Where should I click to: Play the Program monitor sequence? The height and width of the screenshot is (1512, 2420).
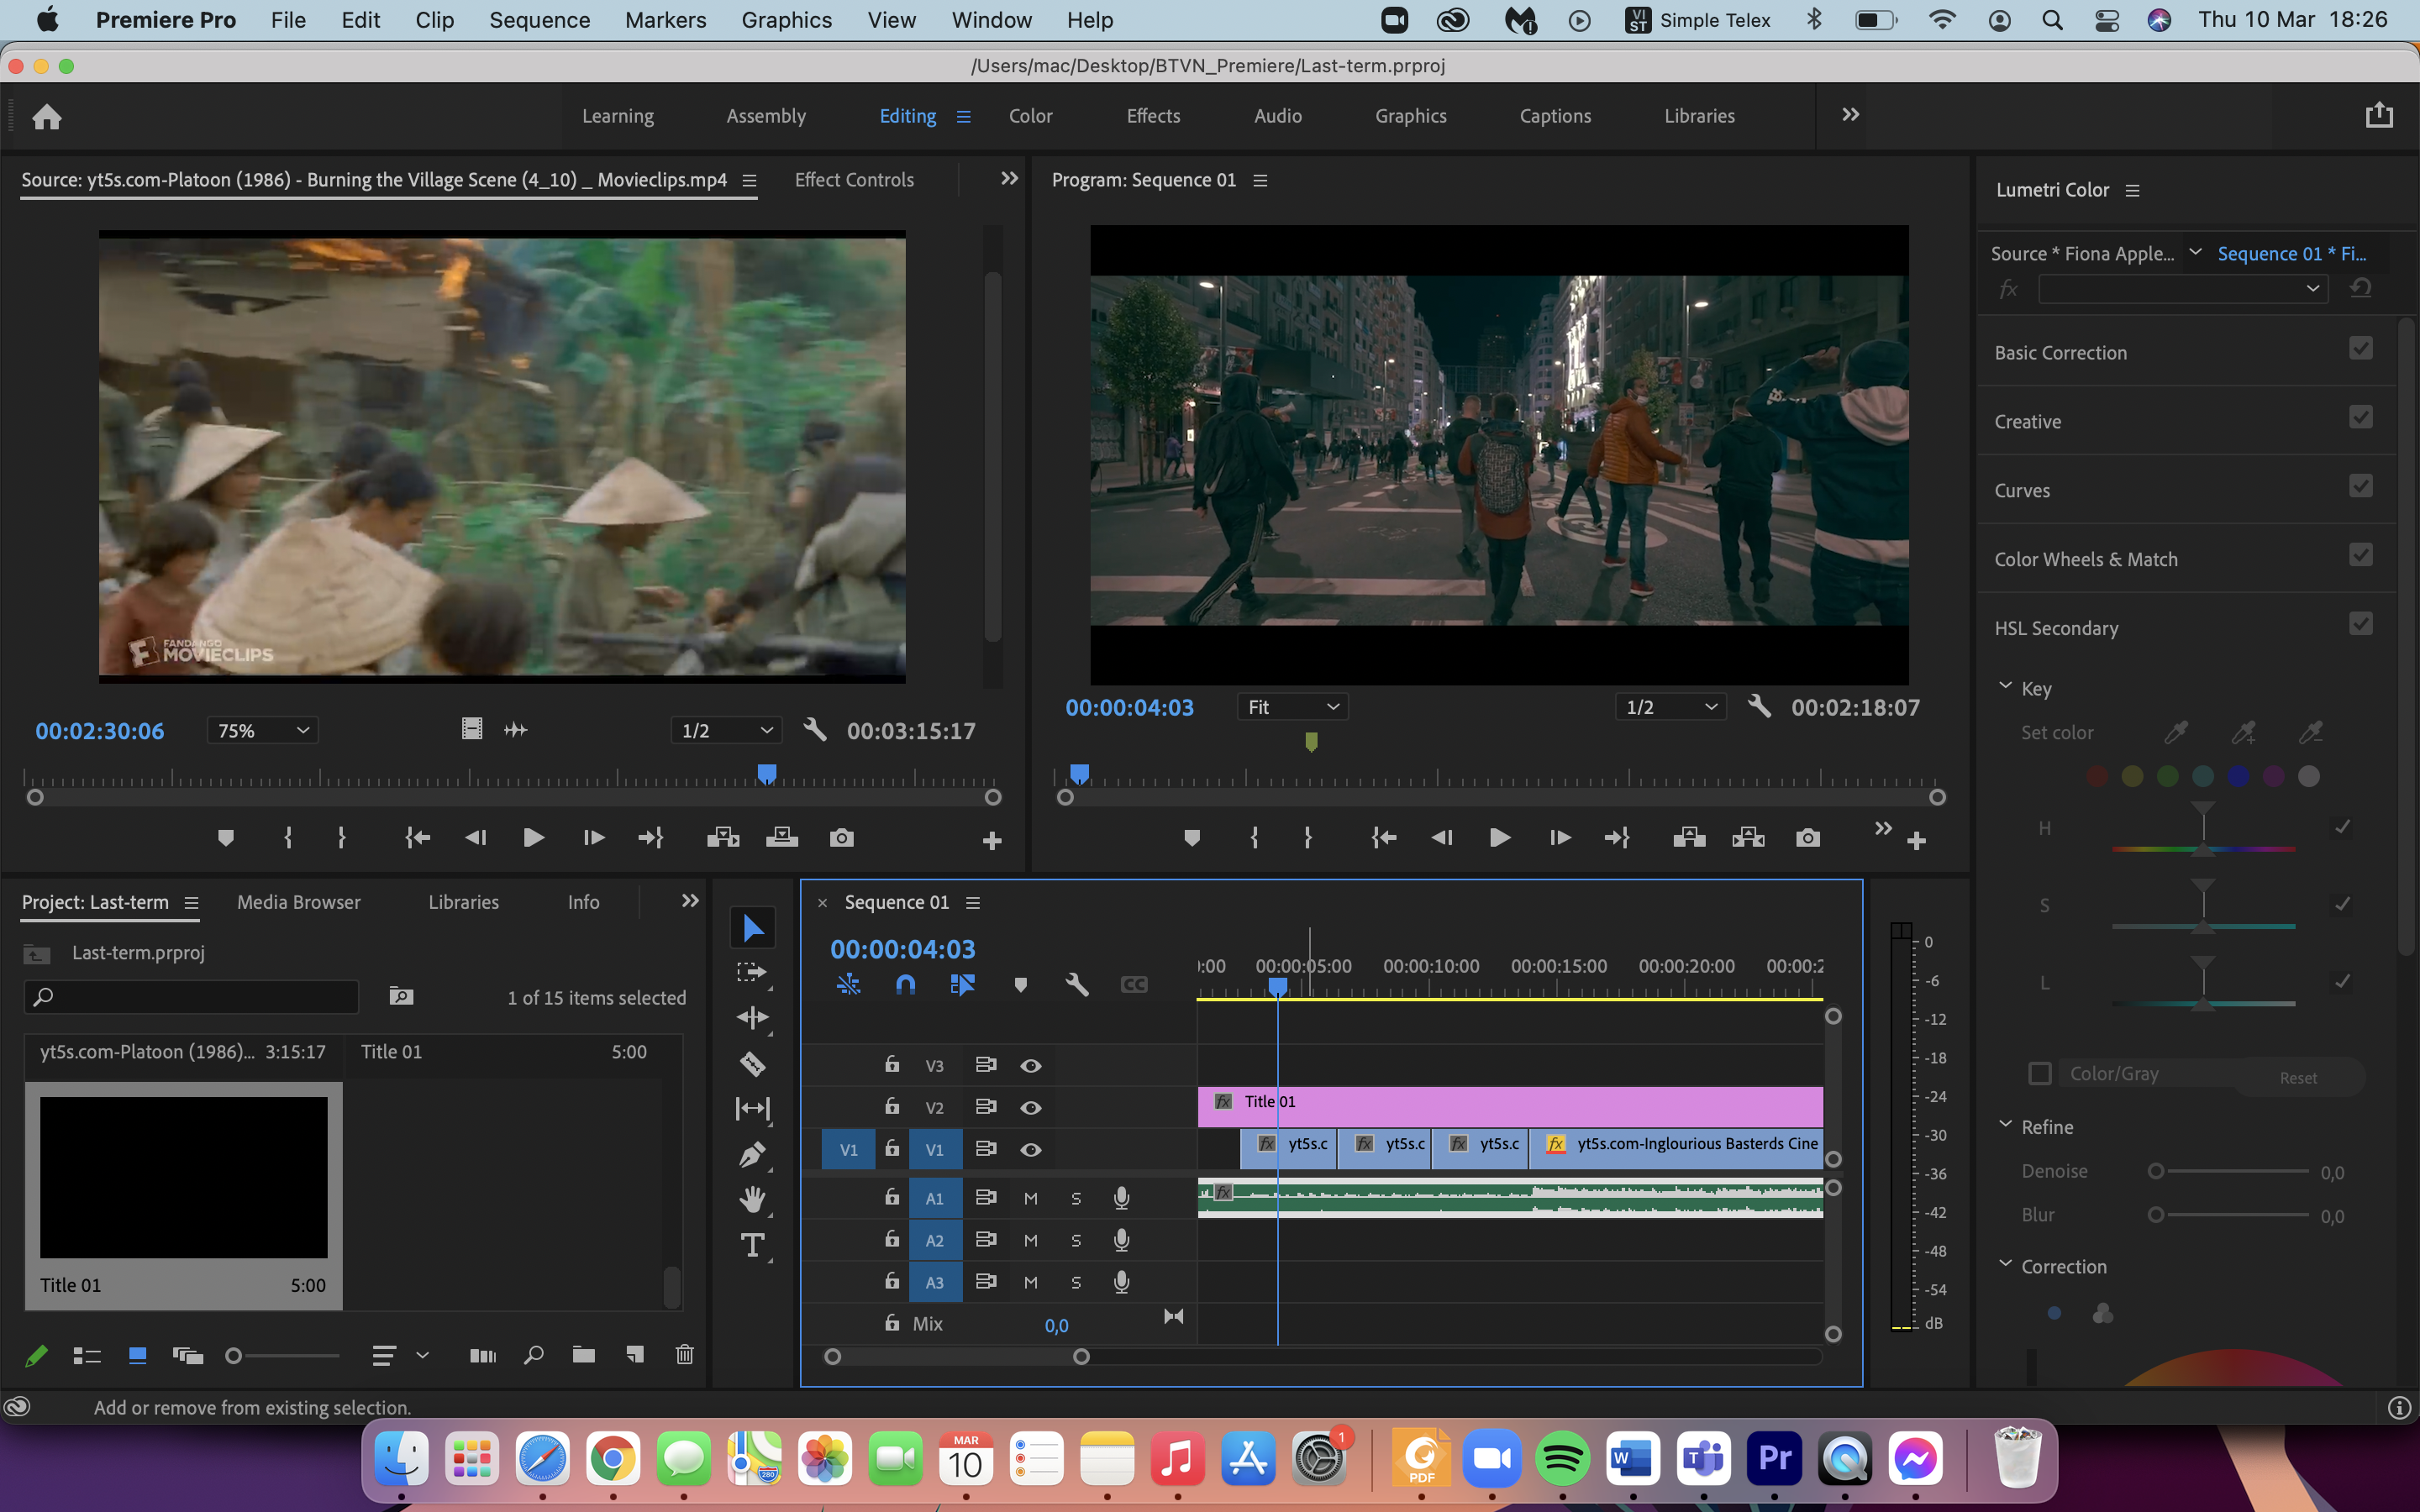coord(1499,838)
